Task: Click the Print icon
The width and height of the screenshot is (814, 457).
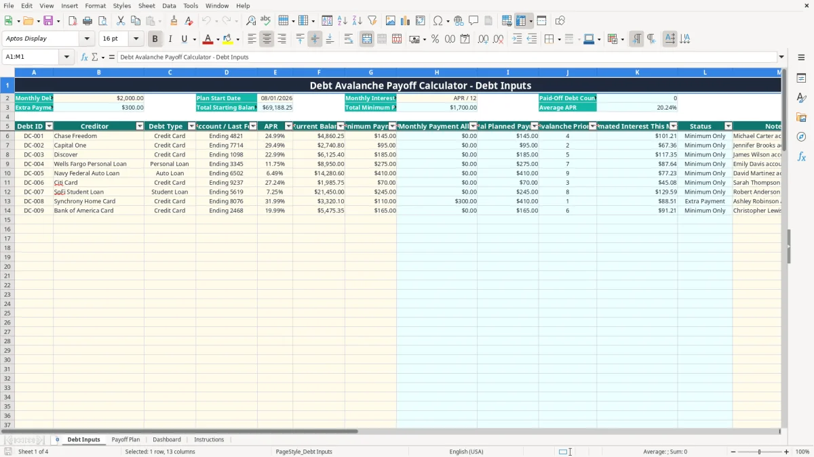Action: click(88, 21)
